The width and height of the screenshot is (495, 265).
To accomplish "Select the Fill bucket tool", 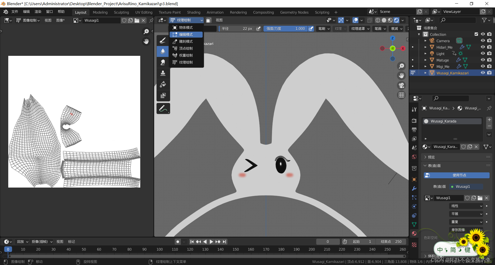I will click(x=163, y=84).
